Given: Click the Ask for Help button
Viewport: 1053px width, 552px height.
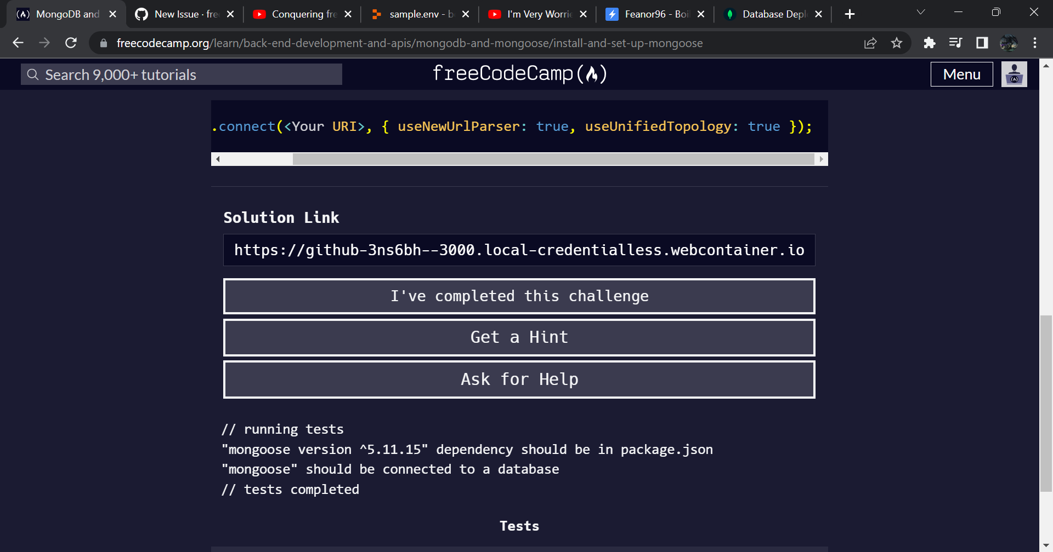Looking at the screenshot, I should tap(519, 379).
